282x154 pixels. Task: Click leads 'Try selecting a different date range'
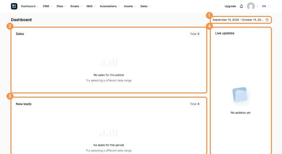pos(109,151)
